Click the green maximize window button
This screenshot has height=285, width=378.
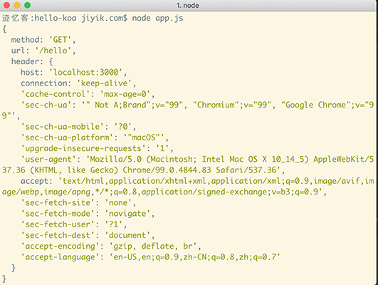coord(28,5)
